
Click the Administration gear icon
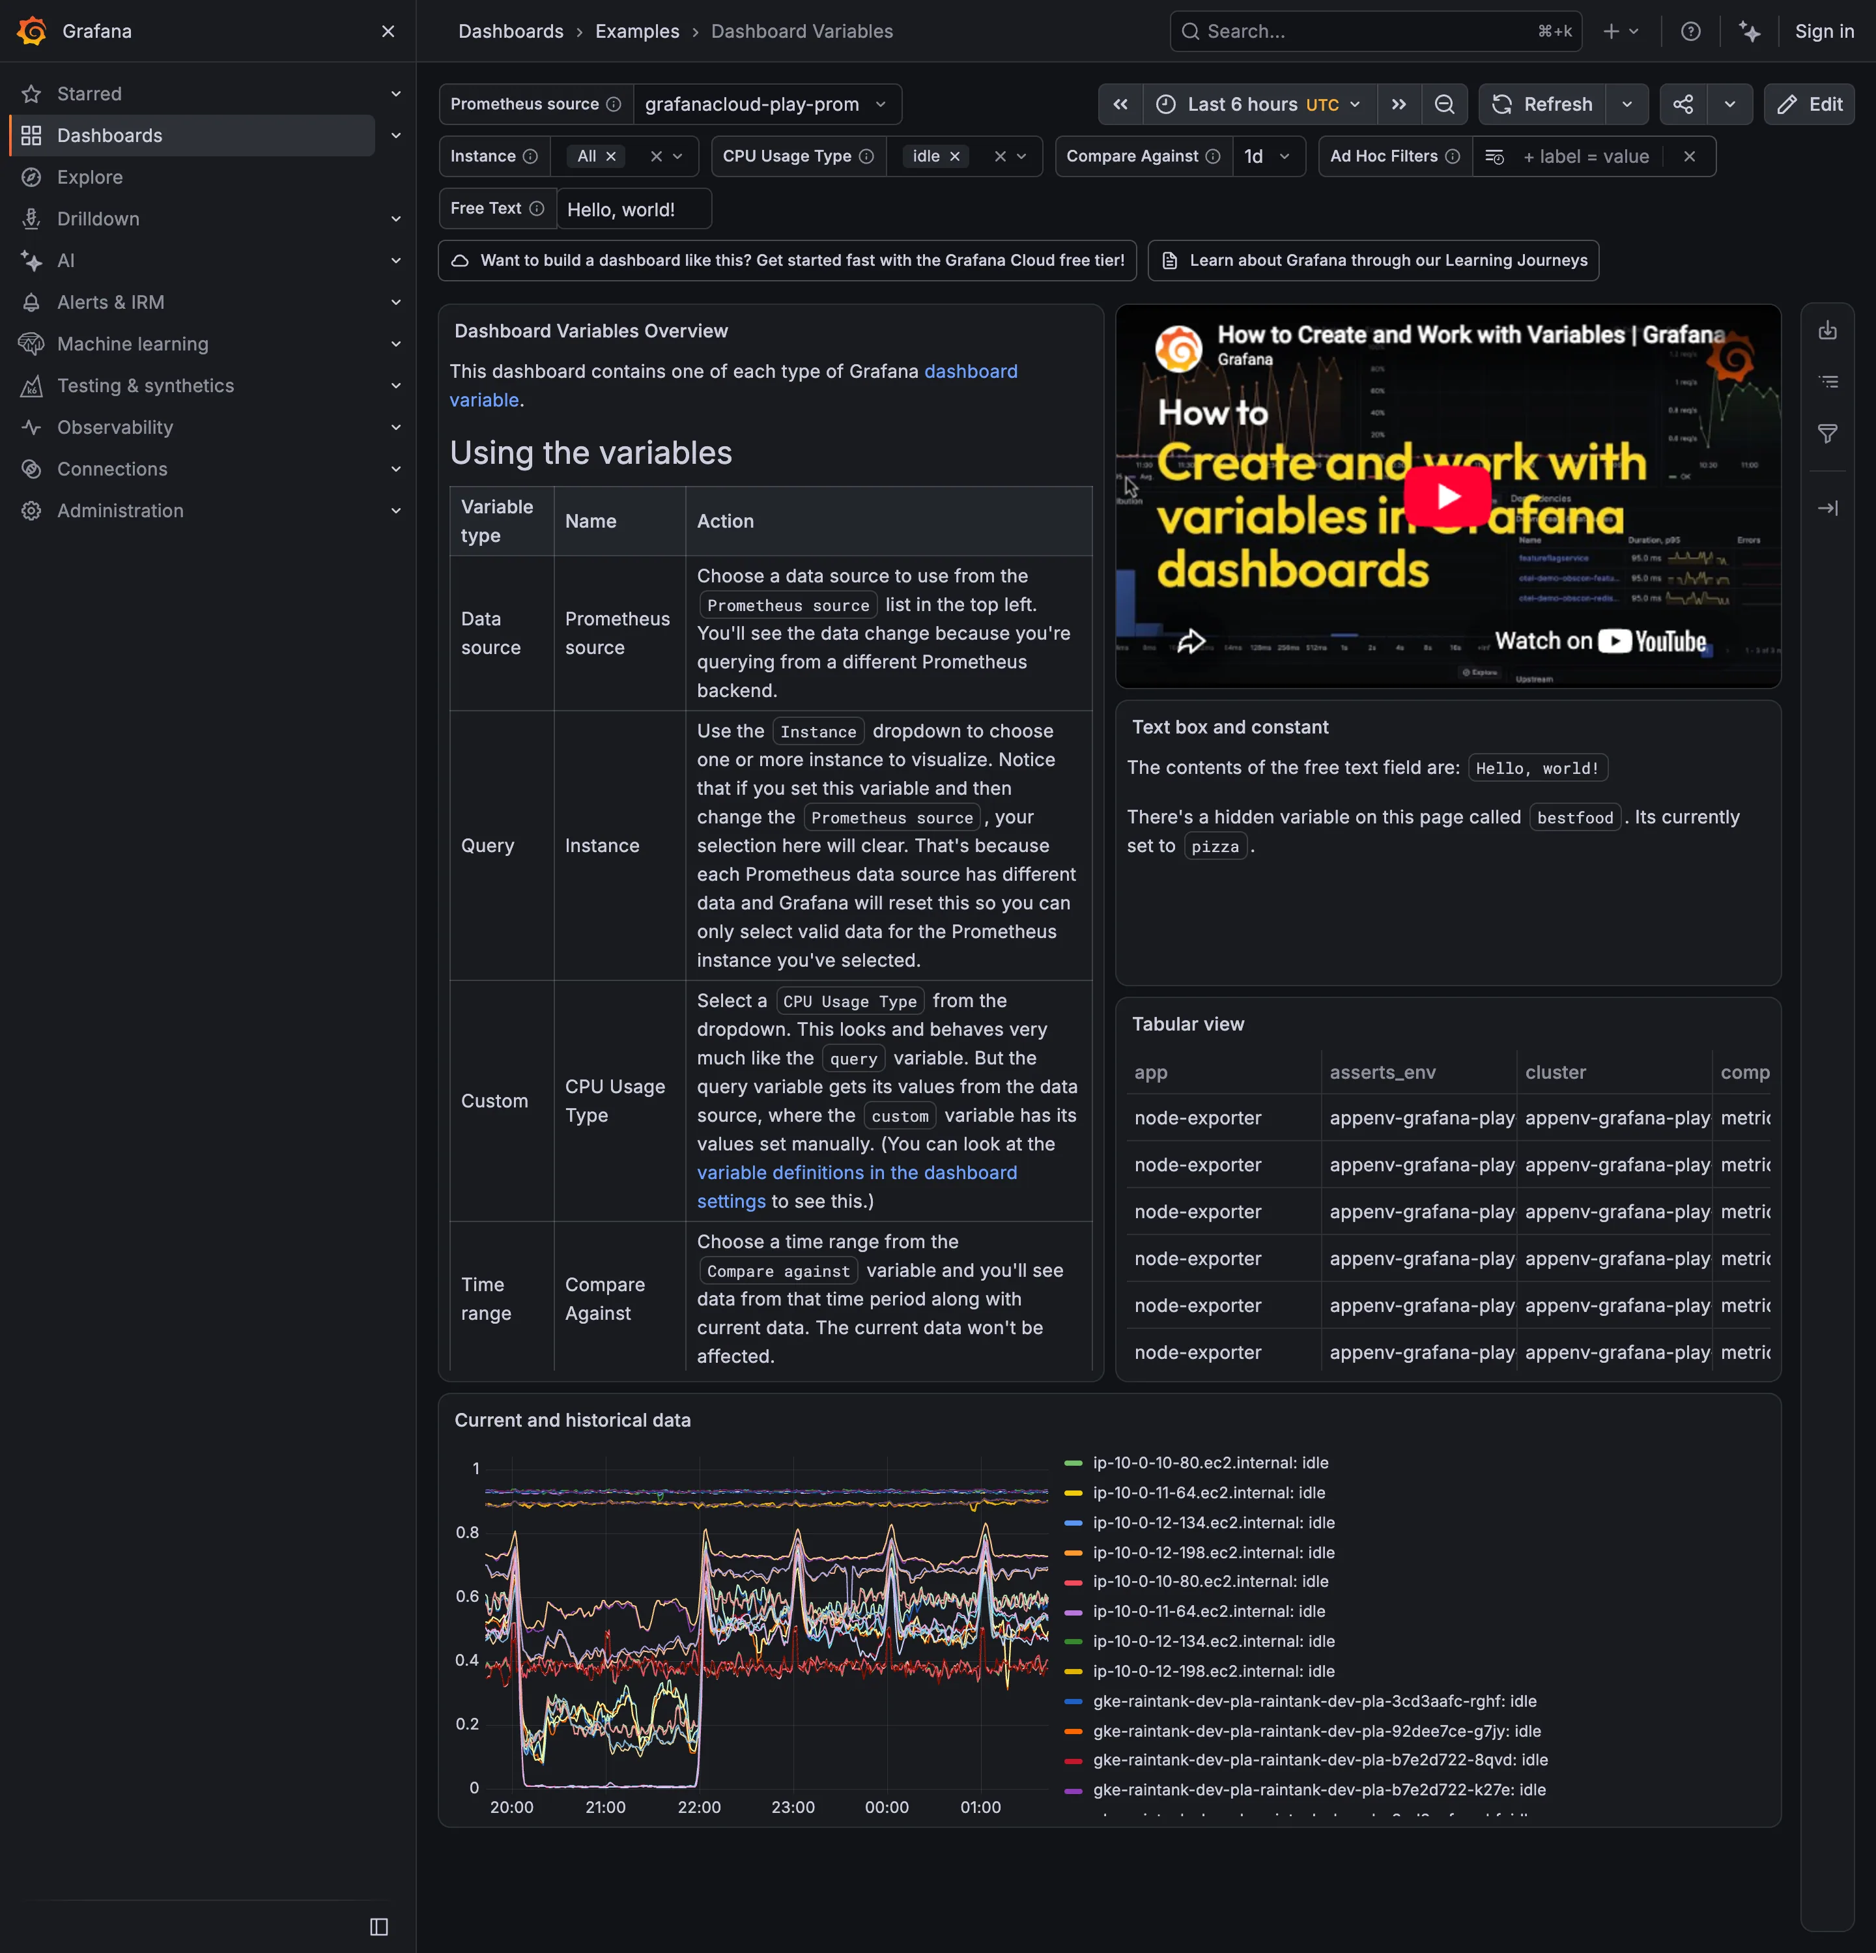(x=32, y=511)
